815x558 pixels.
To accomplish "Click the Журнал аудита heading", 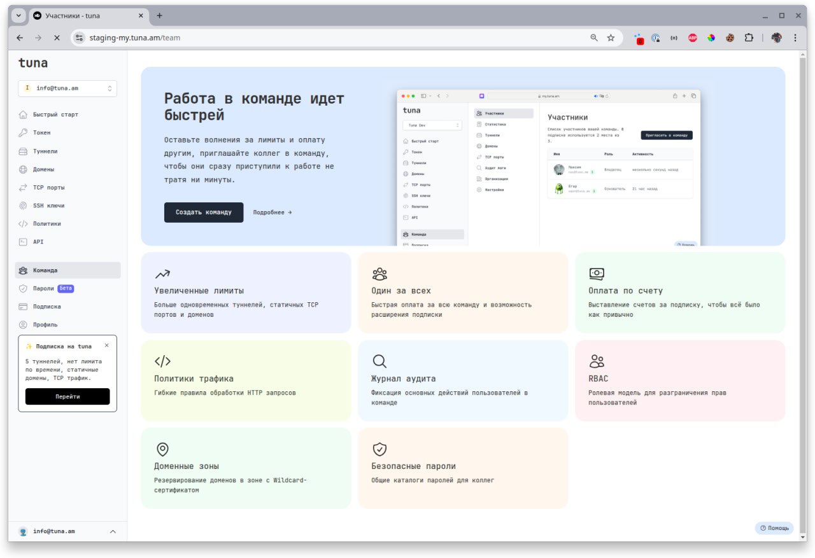I will point(404,379).
